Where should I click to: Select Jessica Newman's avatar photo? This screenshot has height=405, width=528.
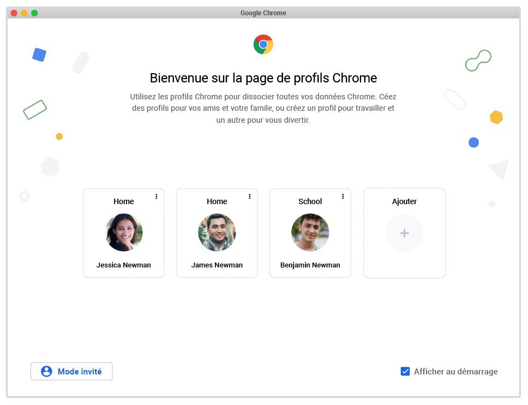(124, 232)
